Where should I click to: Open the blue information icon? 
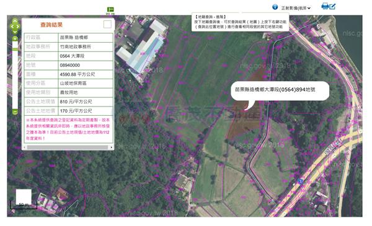275,7
